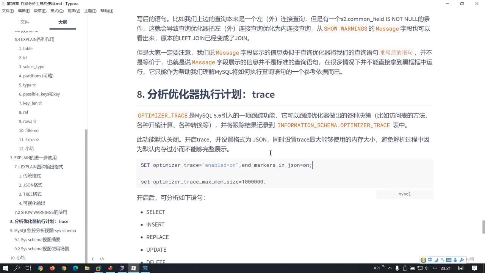The height and width of the screenshot is (273, 485).
Task: Click the taskbar clock 23:21
Action: click(446, 268)
